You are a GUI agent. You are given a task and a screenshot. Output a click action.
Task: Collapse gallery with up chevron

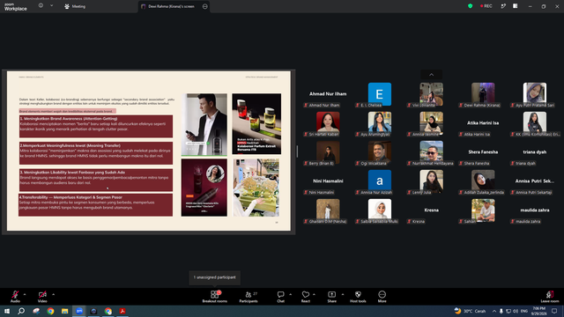[x=431, y=75]
